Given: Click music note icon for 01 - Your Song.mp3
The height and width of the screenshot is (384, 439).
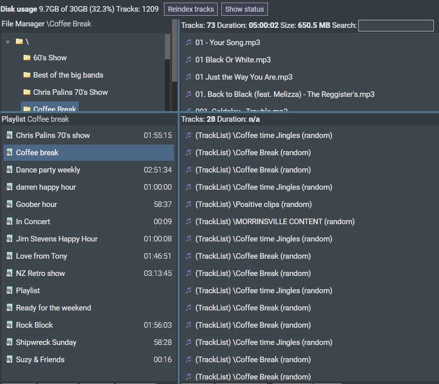Looking at the screenshot, I should pyautogui.click(x=189, y=43).
